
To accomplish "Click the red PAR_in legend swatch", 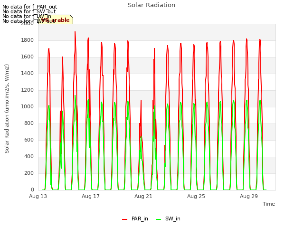I will pos(124,219).
